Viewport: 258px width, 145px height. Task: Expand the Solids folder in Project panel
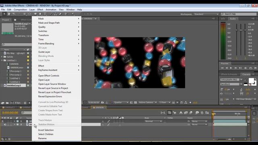(2, 57)
